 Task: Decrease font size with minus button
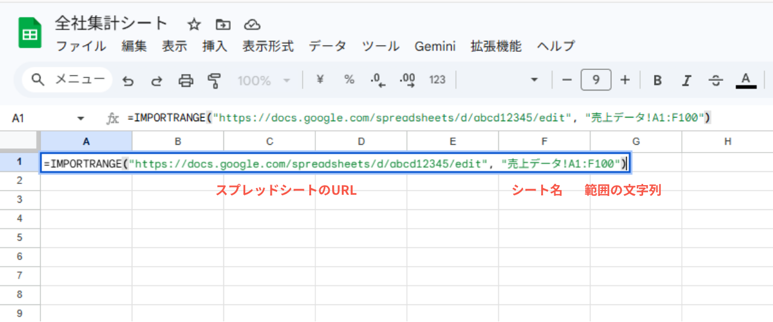coord(566,80)
